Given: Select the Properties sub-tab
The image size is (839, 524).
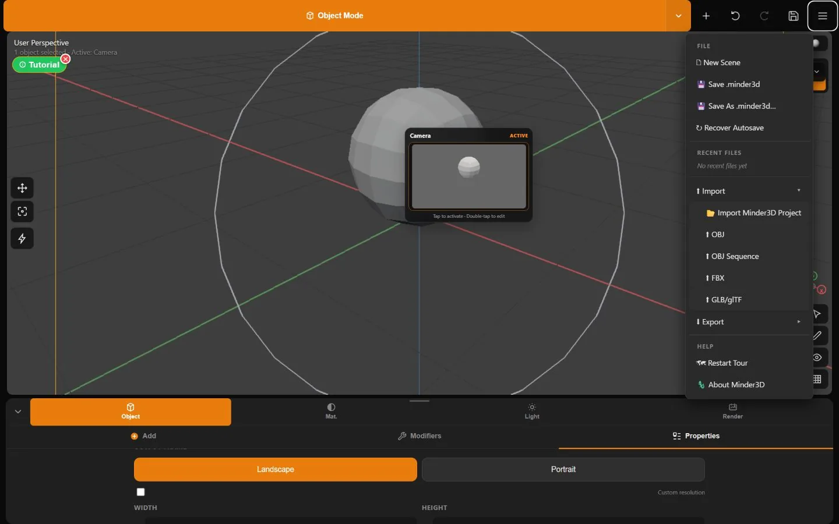Looking at the screenshot, I should 696,436.
